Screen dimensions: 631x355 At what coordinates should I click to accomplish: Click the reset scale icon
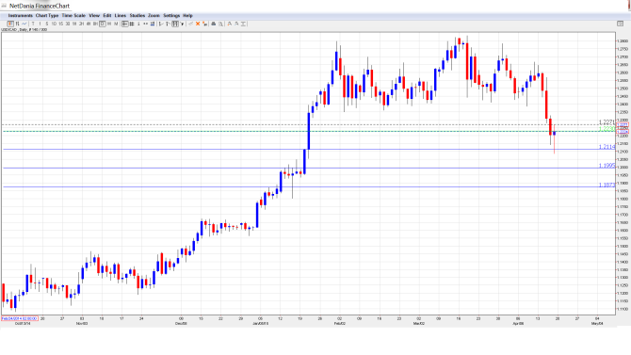pyautogui.click(x=243, y=24)
